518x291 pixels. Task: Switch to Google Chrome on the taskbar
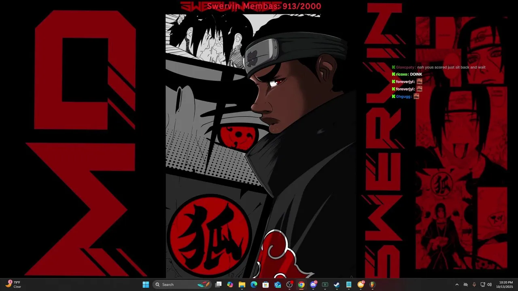coord(301,285)
